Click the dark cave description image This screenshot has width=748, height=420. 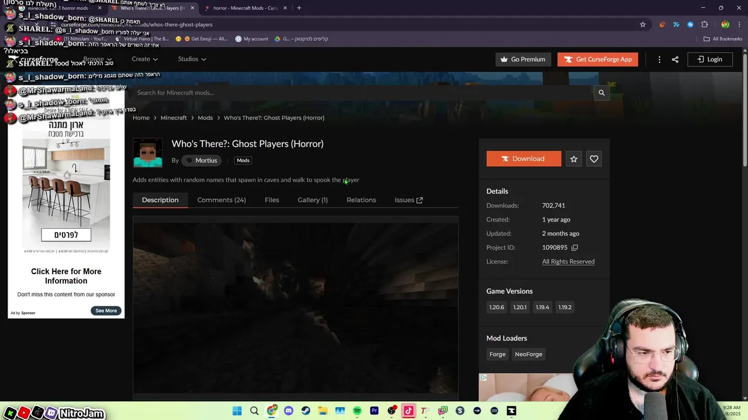tap(296, 307)
